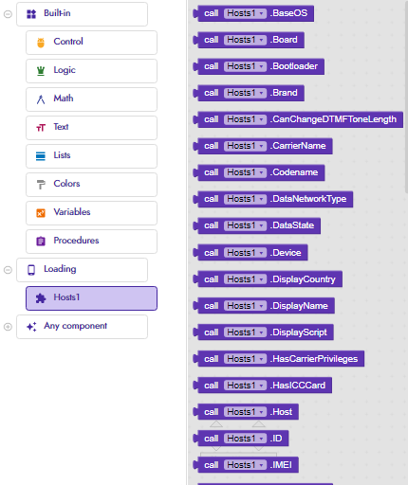Open Hosts1 dropdown in BaseOS block

[245, 13]
